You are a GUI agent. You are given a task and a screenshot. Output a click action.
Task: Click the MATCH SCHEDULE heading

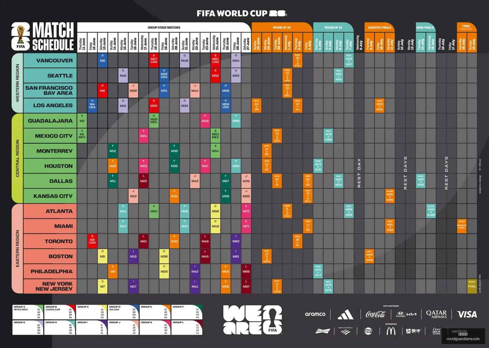pos(53,37)
